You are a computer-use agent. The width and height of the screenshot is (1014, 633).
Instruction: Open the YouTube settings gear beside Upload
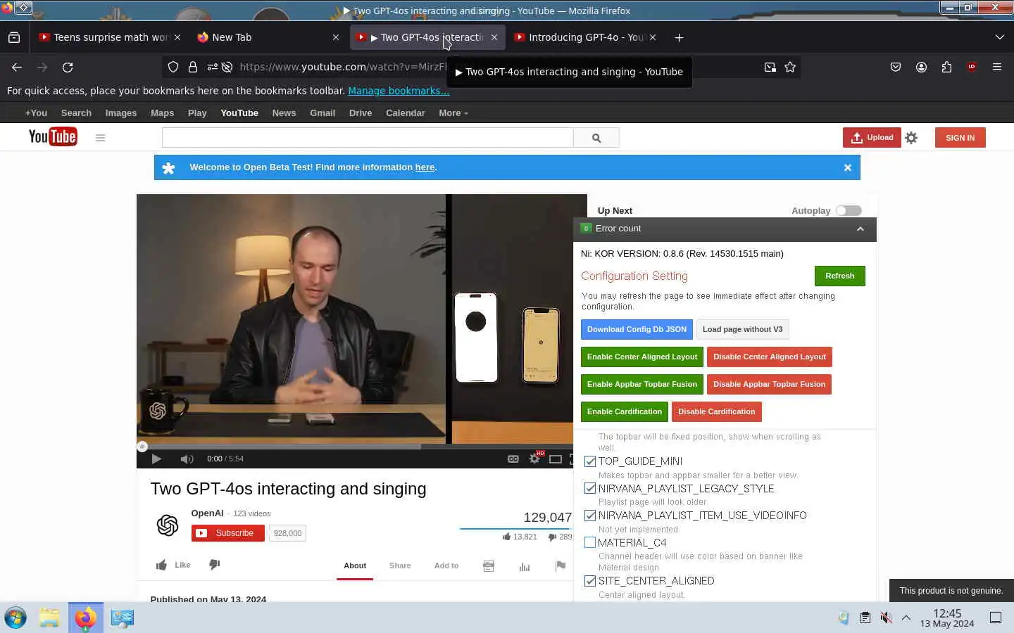pyautogui.click(x=911, y=138)
